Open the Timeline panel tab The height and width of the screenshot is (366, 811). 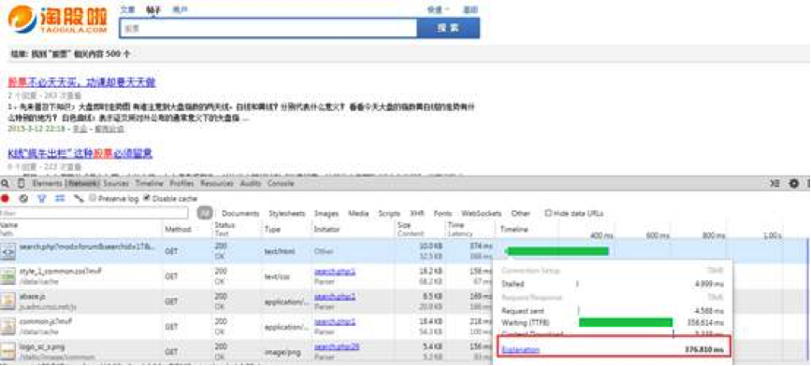[x=150, y=184]
